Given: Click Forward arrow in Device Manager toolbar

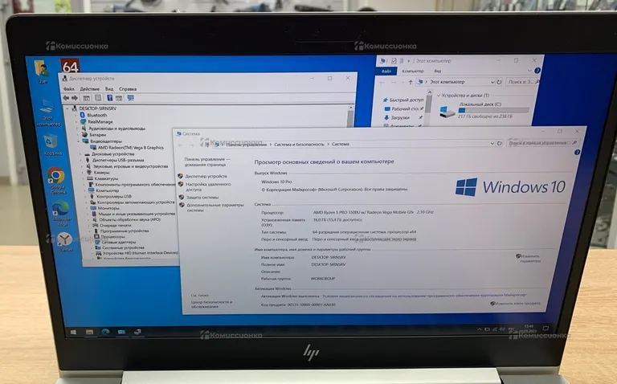Looking at the screenshot, I should coord(75,98).
